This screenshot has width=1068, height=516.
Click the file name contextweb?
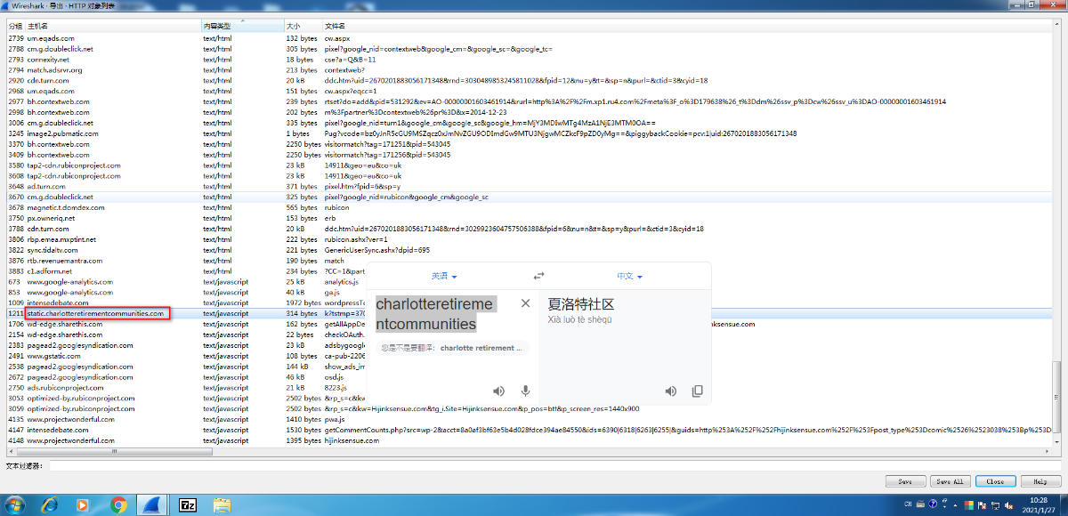[343, 70]
